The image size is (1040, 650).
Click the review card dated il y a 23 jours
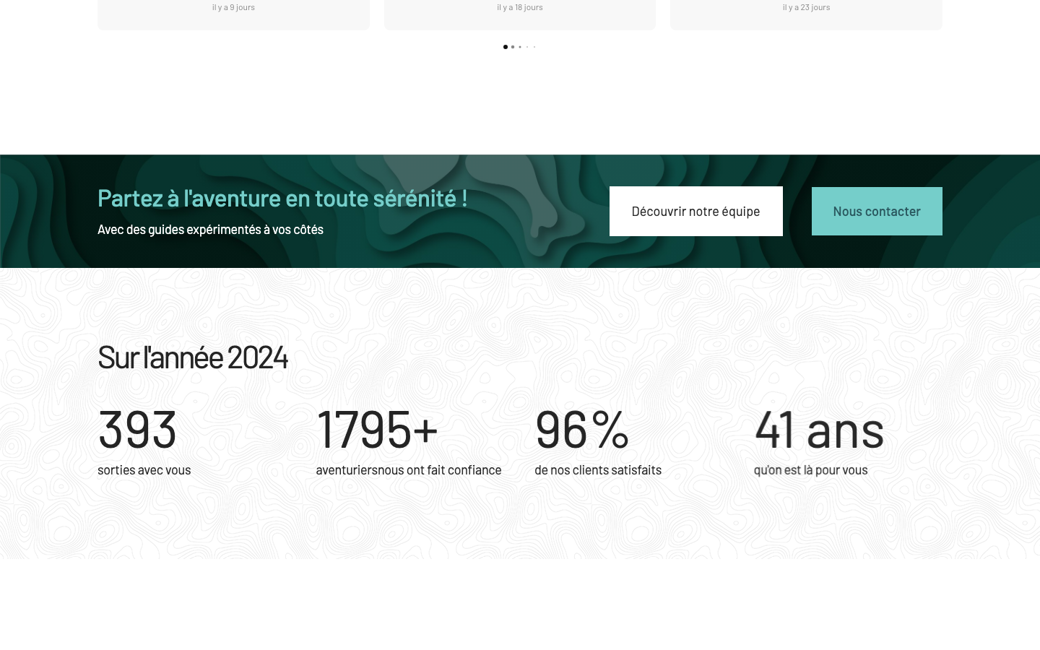806,14
